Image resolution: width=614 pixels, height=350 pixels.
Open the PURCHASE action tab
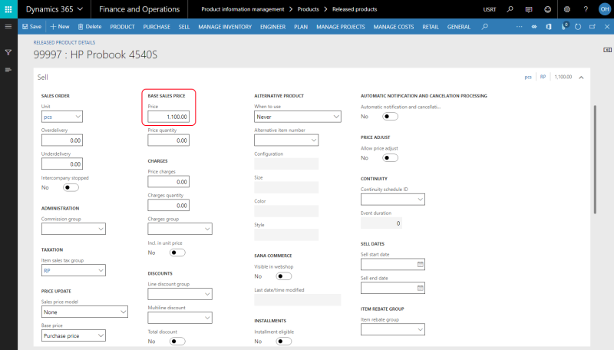[157, 27]
